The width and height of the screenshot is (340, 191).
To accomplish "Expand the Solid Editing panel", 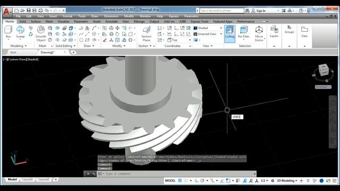I will tap(65, 46).
